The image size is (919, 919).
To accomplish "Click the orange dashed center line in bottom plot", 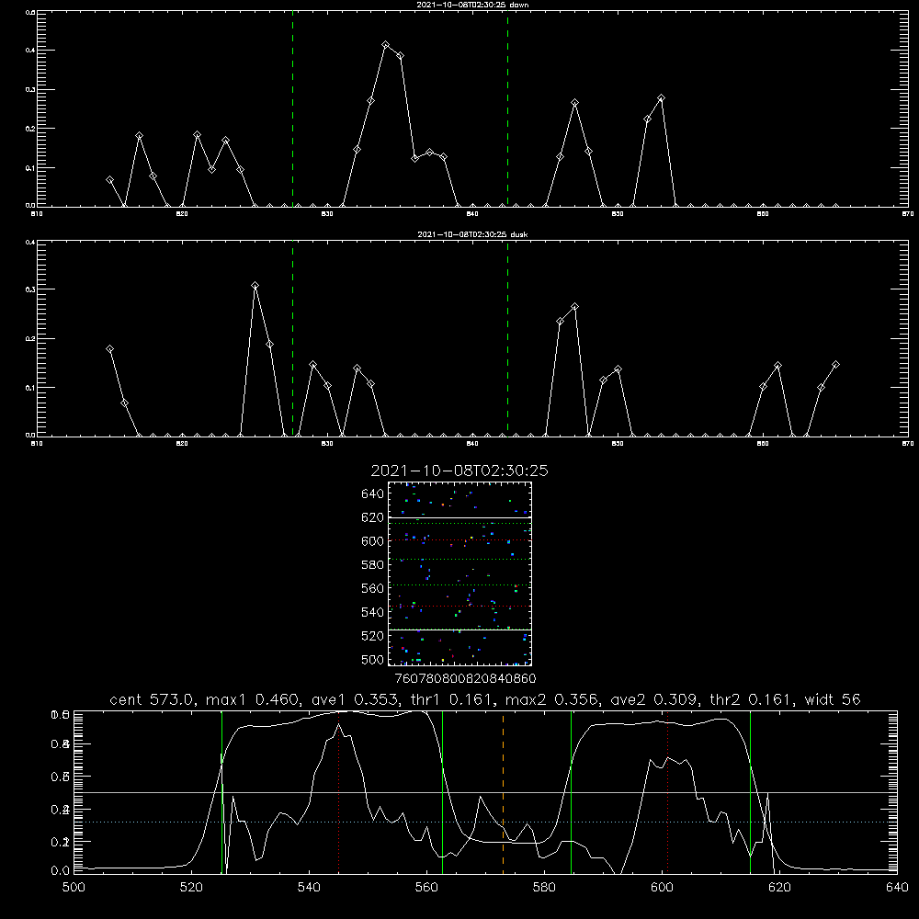I will coord(503,792).
